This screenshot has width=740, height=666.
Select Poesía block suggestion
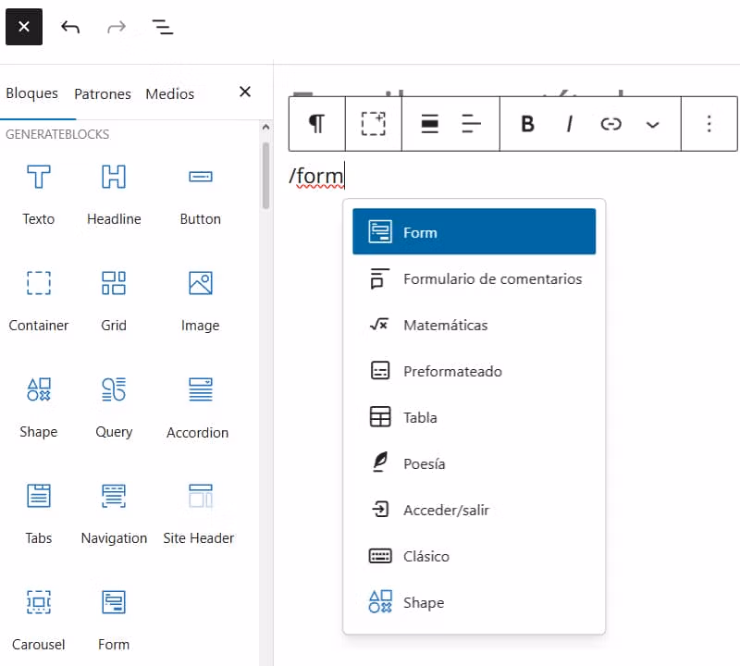[x=474, y=463]
